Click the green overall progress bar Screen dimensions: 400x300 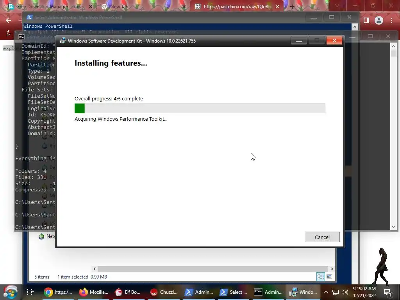(x=200, y=109)
